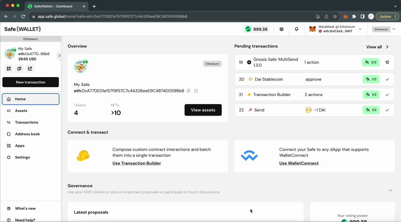
Task: Open MetaMask extension in Chrome toolbar
Action: [346, 16]
